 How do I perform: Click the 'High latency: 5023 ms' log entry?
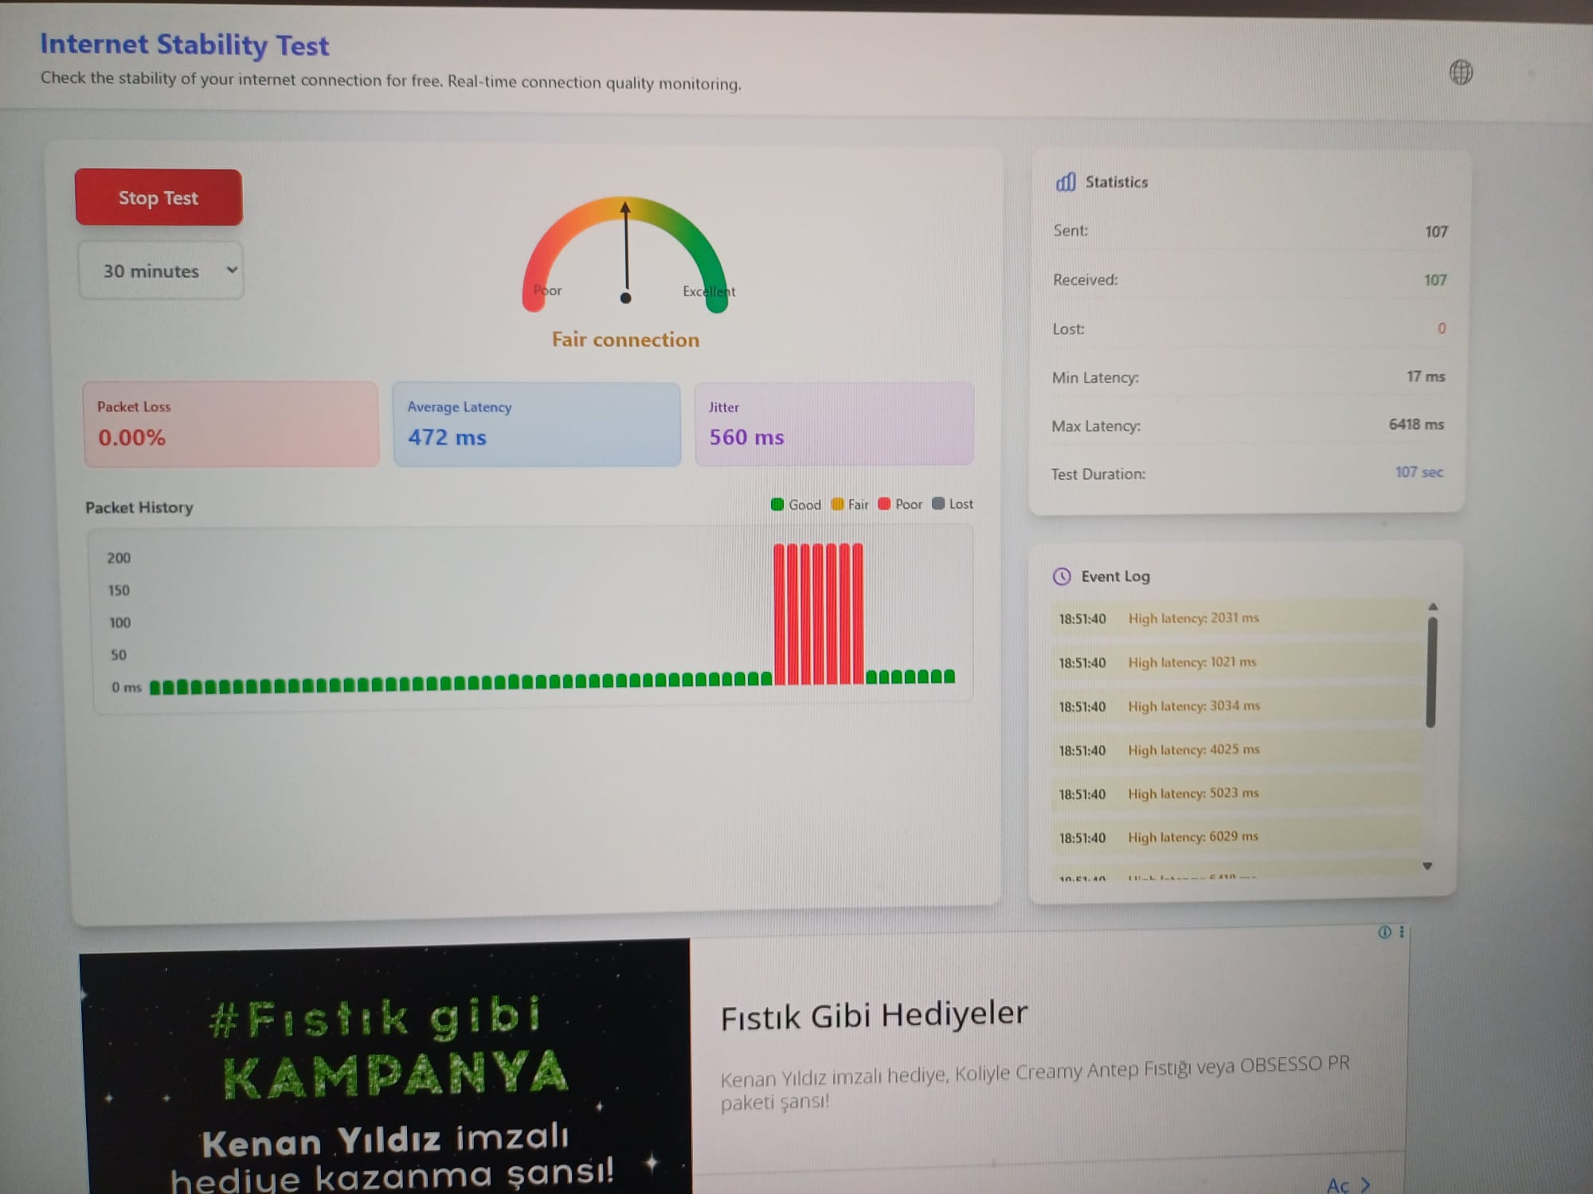point(1235,794)
